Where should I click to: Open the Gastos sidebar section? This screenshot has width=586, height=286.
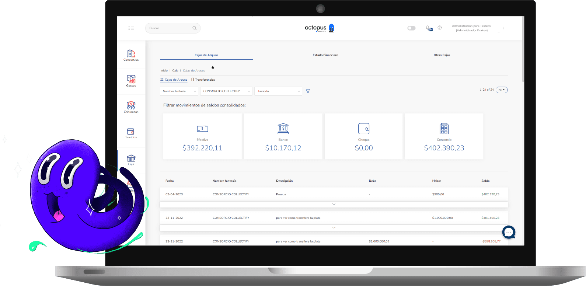tap(131, 81)
